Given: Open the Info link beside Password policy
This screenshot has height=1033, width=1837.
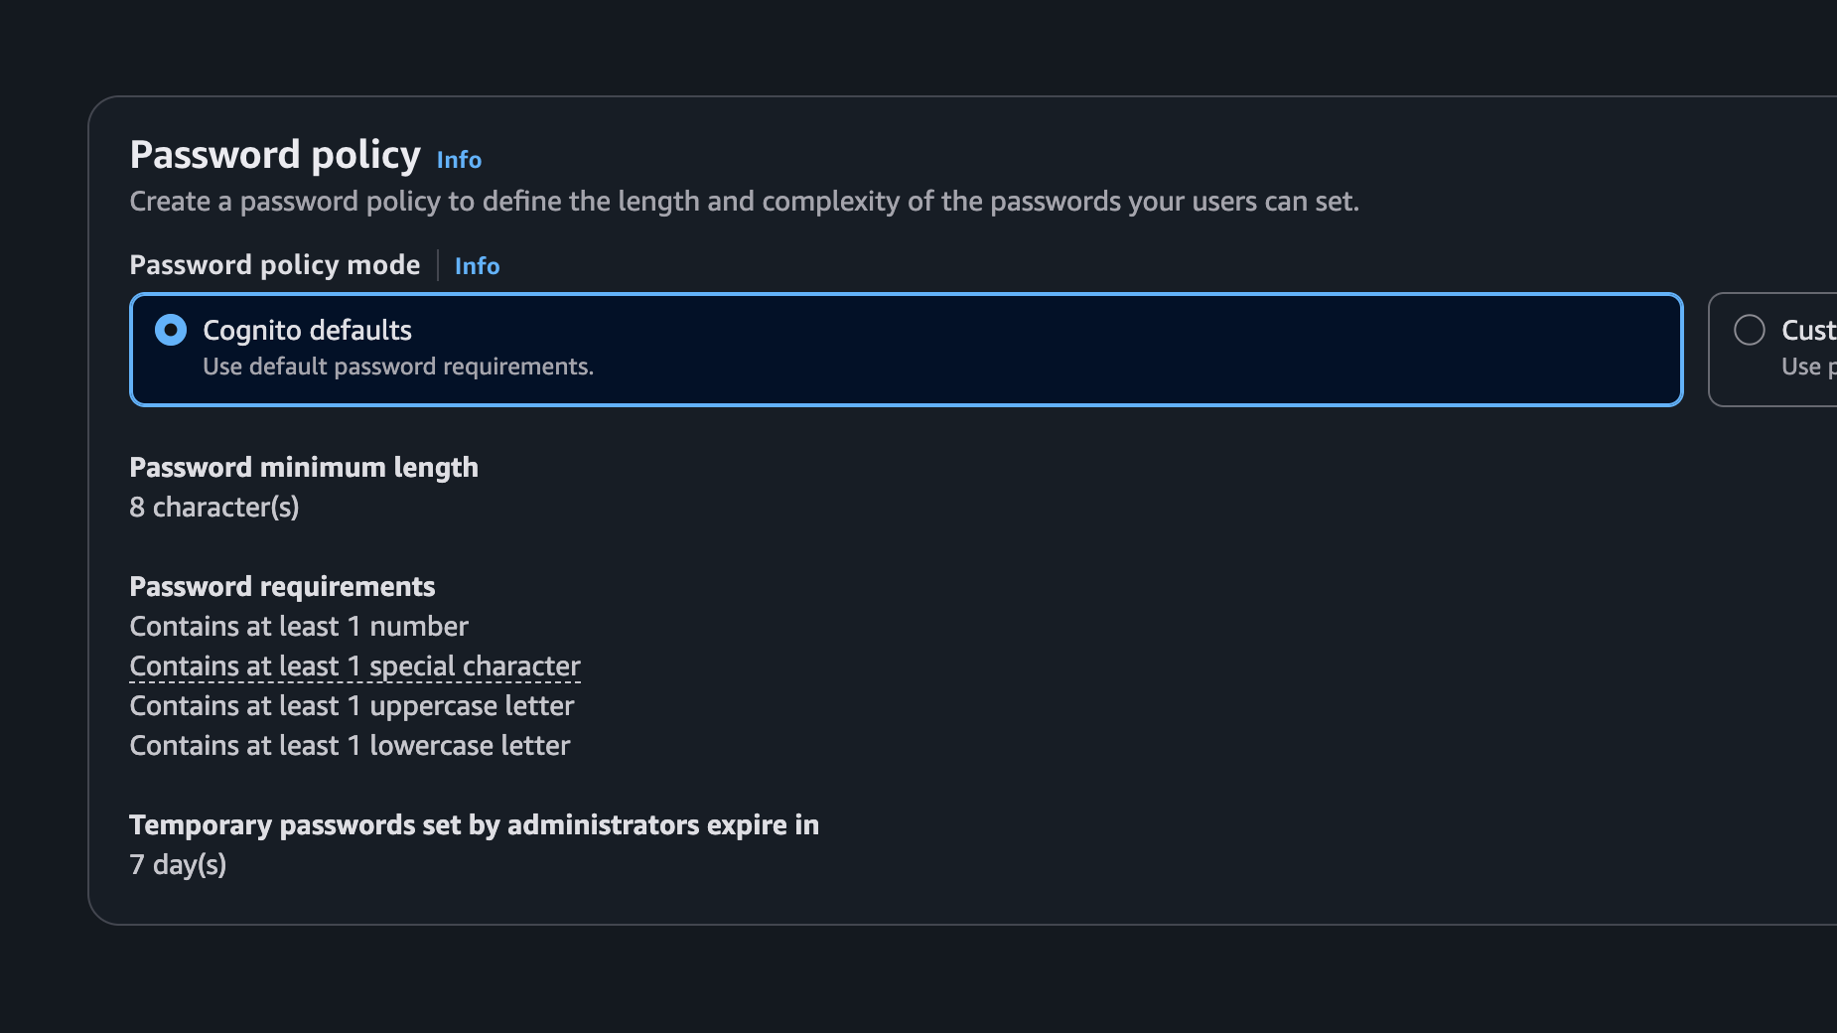Looking at the screenshot, I should pos(459,160).
